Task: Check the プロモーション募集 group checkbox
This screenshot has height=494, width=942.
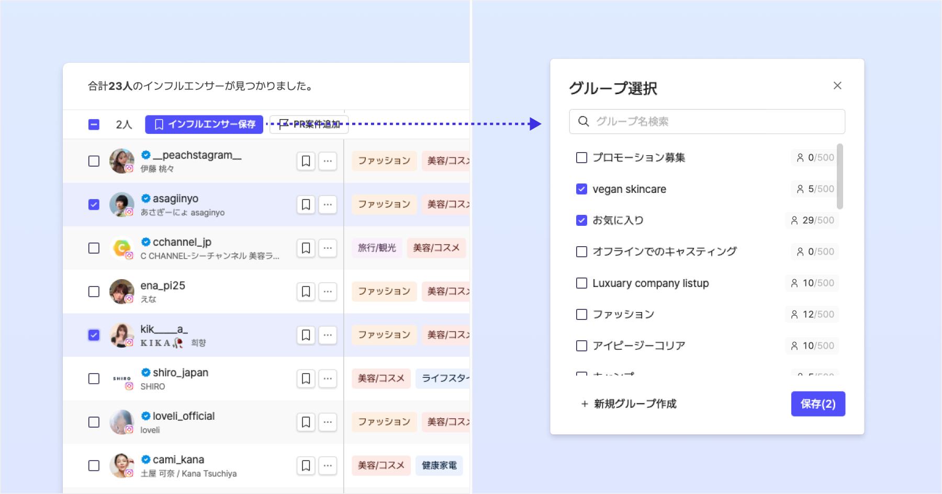Action: point(581,157)
